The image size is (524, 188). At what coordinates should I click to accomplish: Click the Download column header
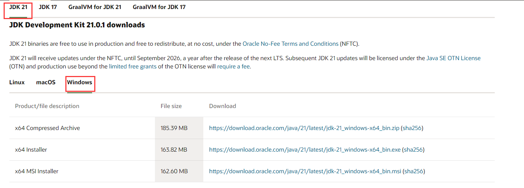pos(222,106)
